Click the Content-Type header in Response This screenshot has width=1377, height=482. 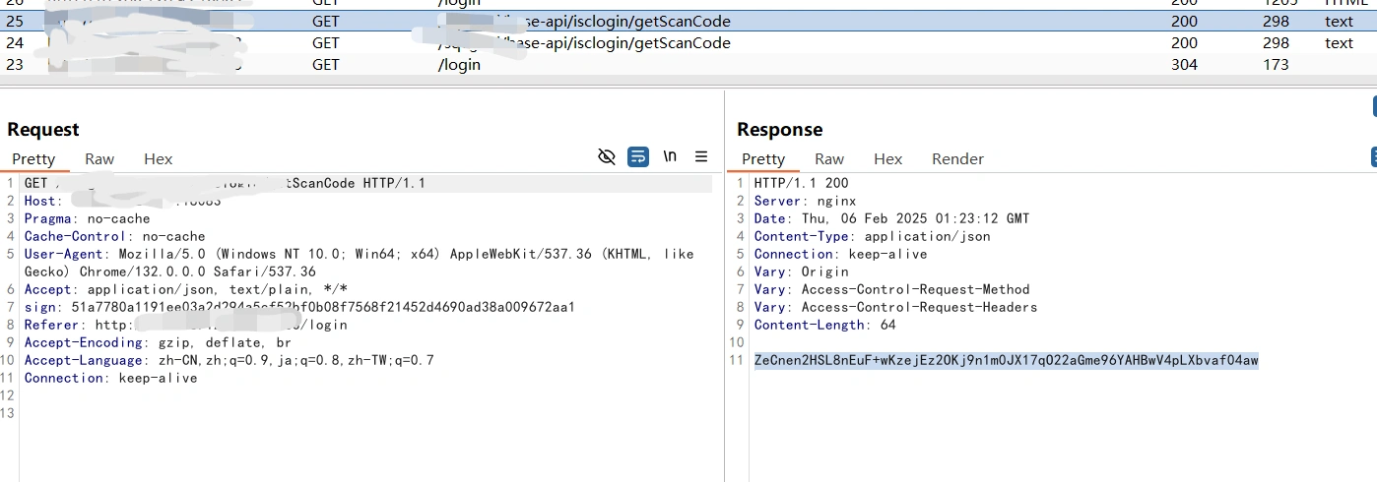[872, 237]
